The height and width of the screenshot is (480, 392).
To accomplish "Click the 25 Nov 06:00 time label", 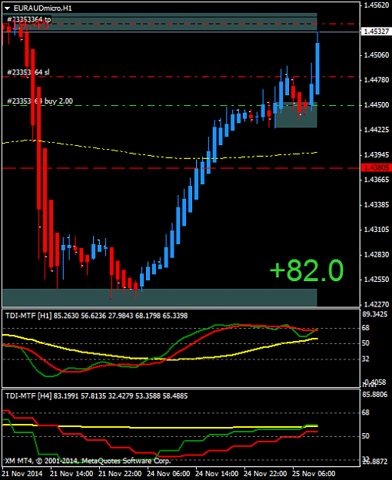I will tap(314, 474).
